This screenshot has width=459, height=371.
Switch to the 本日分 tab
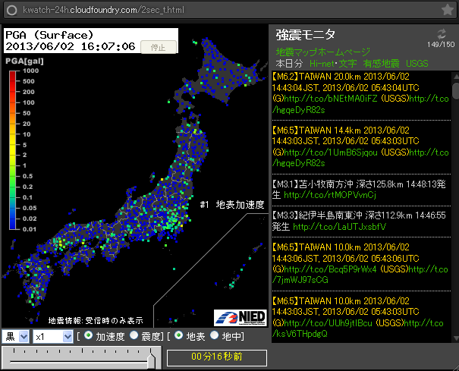(289, 63)
